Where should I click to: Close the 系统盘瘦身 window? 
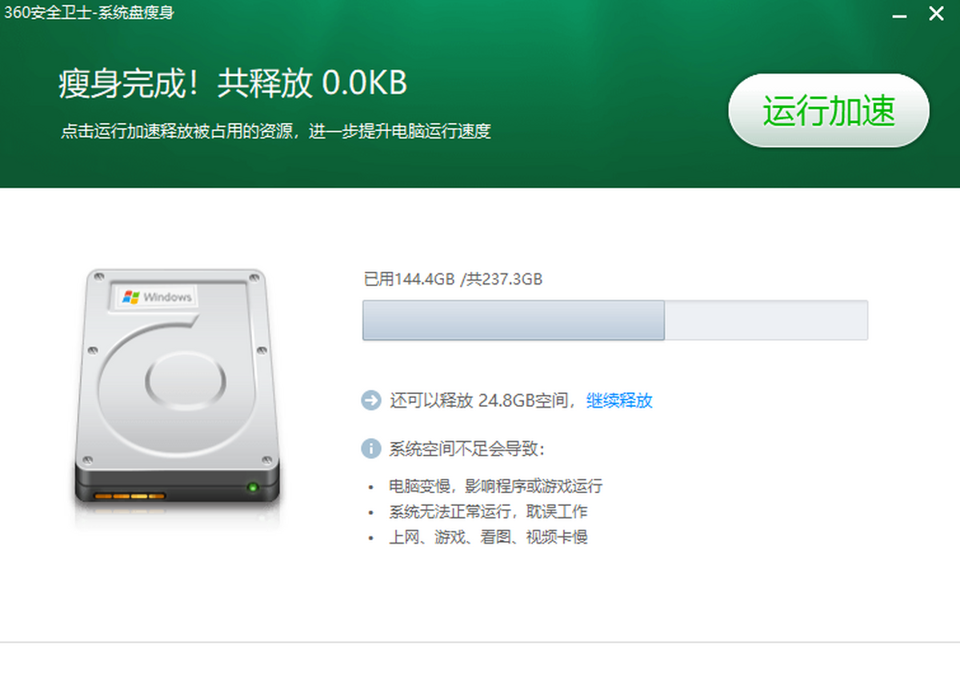tap(935, 14)
